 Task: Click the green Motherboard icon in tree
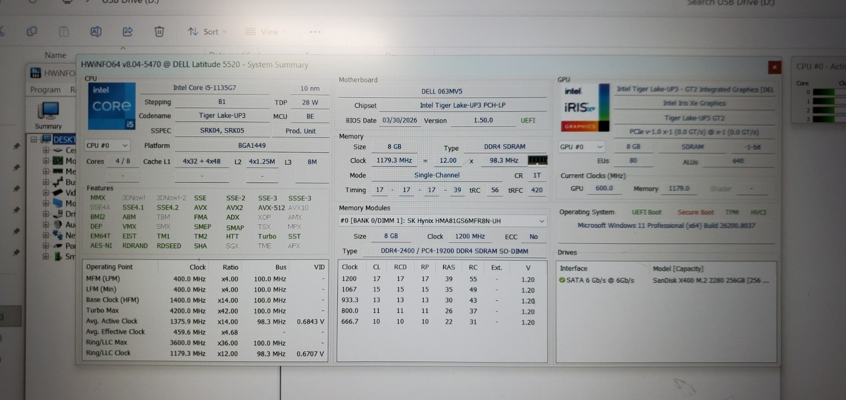(58, 161)
